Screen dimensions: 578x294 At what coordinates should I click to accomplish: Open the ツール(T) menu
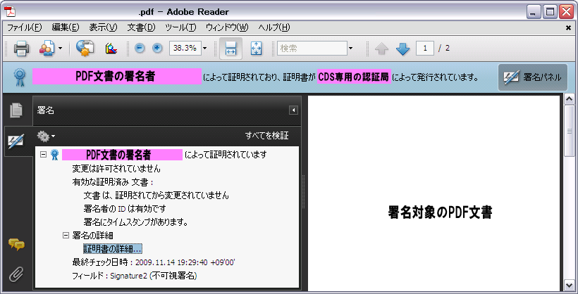pyautogui.click(x=180, y=27)
